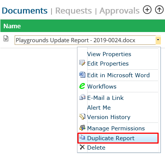This screenshot has height=156, width=165.
Task: Click the Edit Properties pencil icon
Action: click(x=82, y=63)
